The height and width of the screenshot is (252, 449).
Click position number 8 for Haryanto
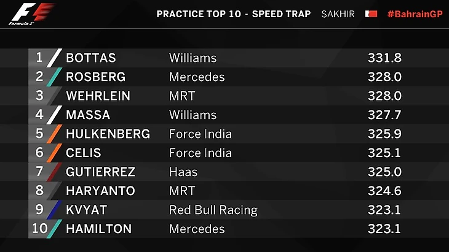point(39,191)
